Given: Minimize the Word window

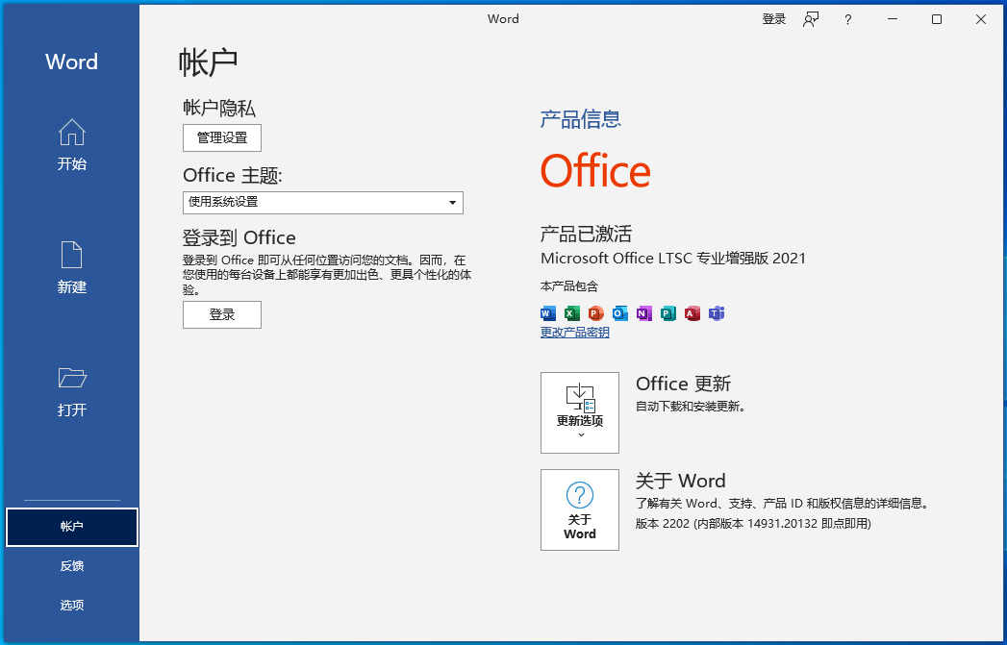Looking at the screenshot, I should (x=893, y=19).
